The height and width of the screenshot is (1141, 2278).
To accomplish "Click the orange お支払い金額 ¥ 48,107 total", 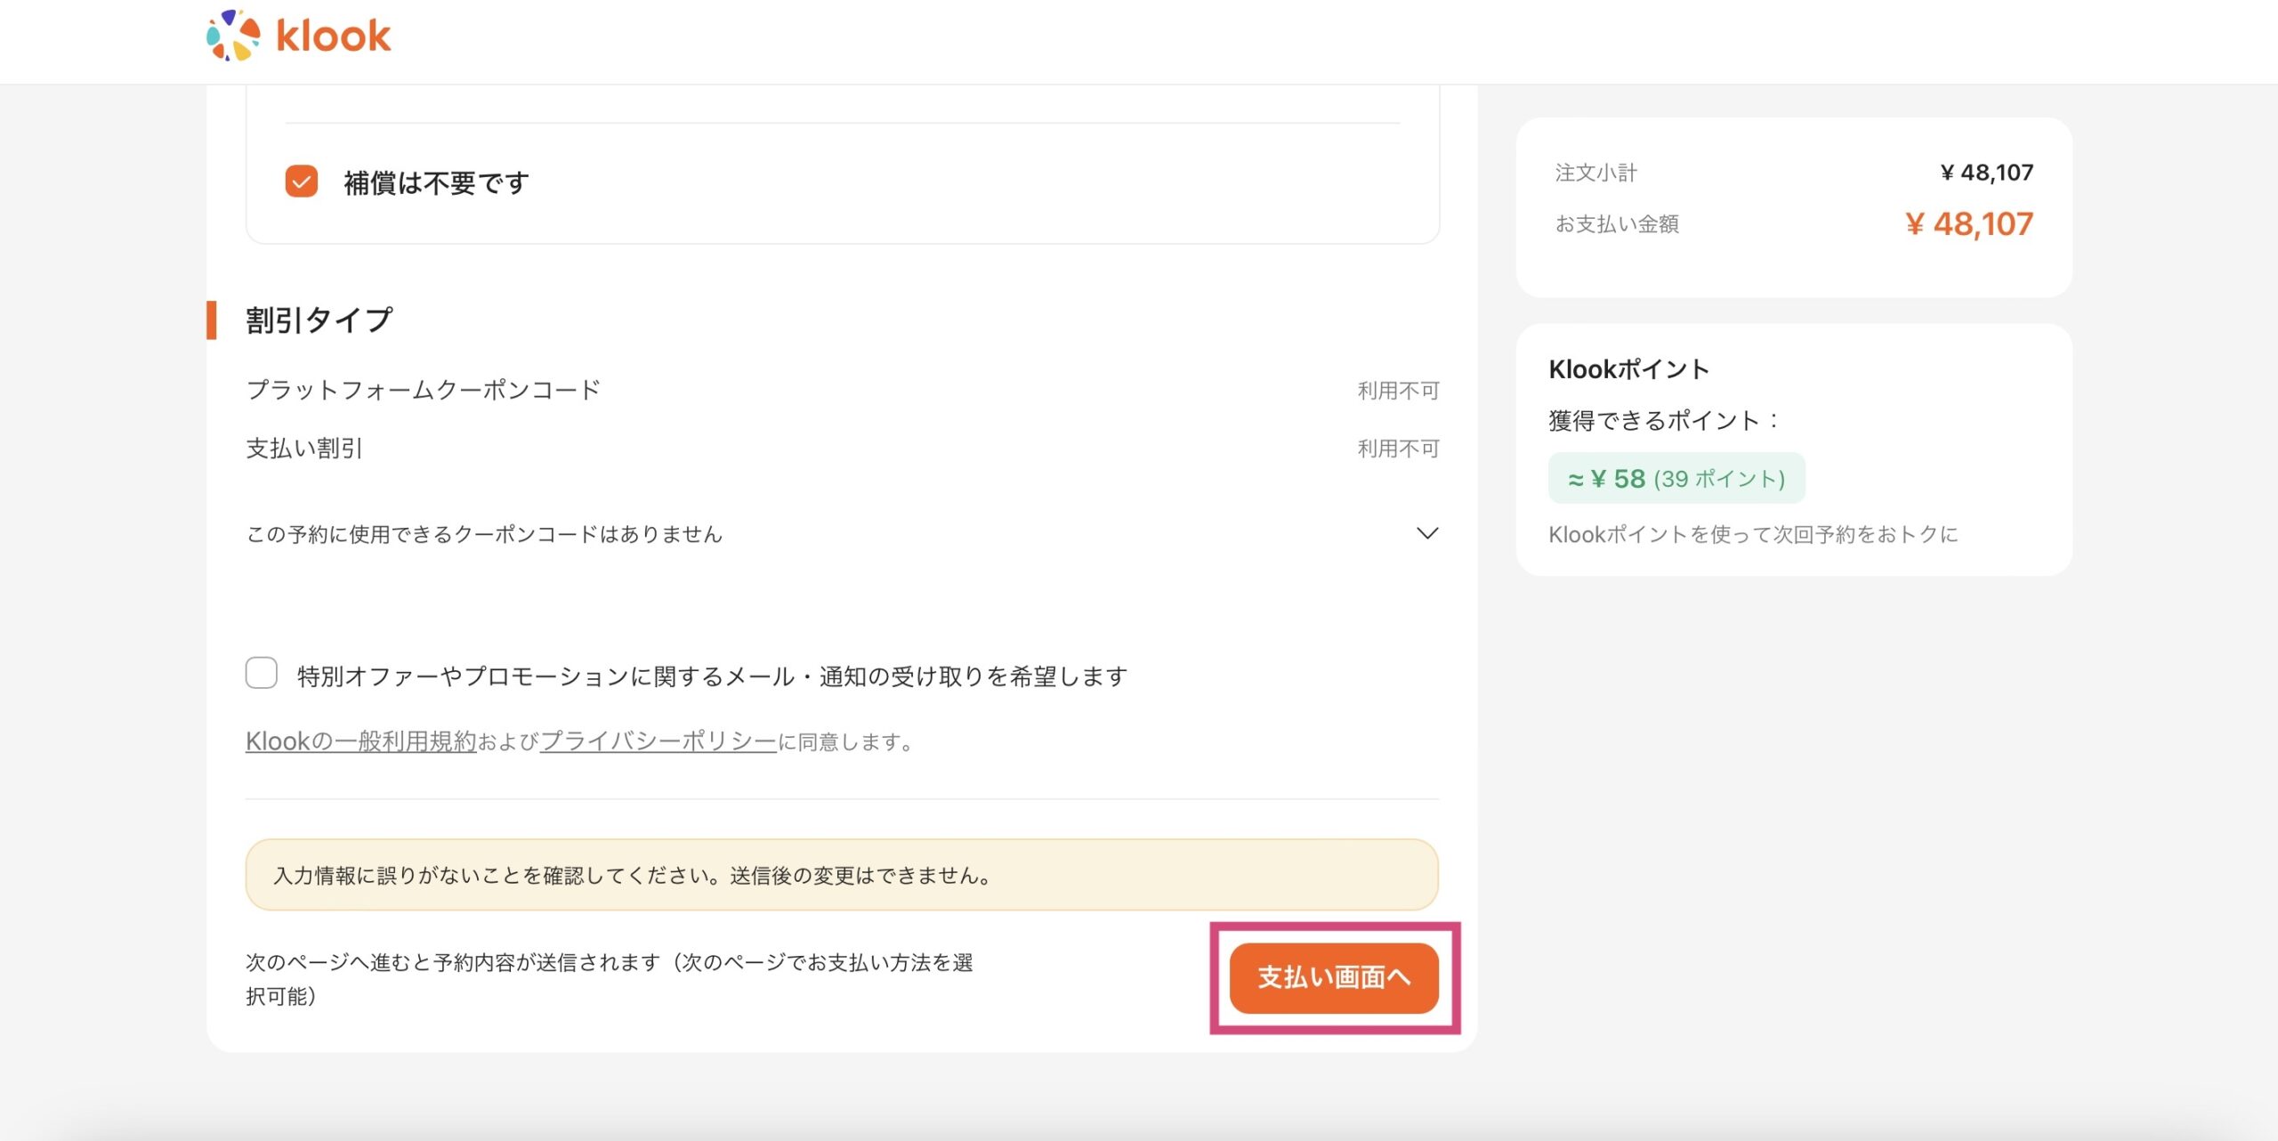I will (1969, 224).
